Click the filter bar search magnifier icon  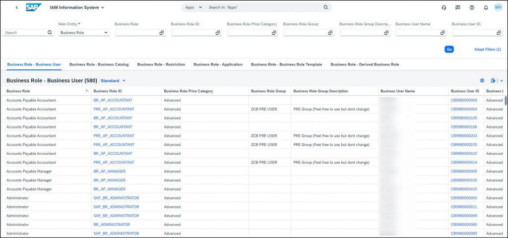click(x=50, y=32)
